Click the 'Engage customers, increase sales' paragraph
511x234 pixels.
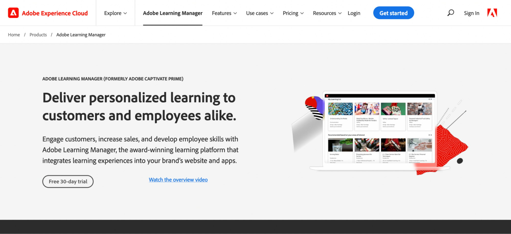[x=140, y=150]
